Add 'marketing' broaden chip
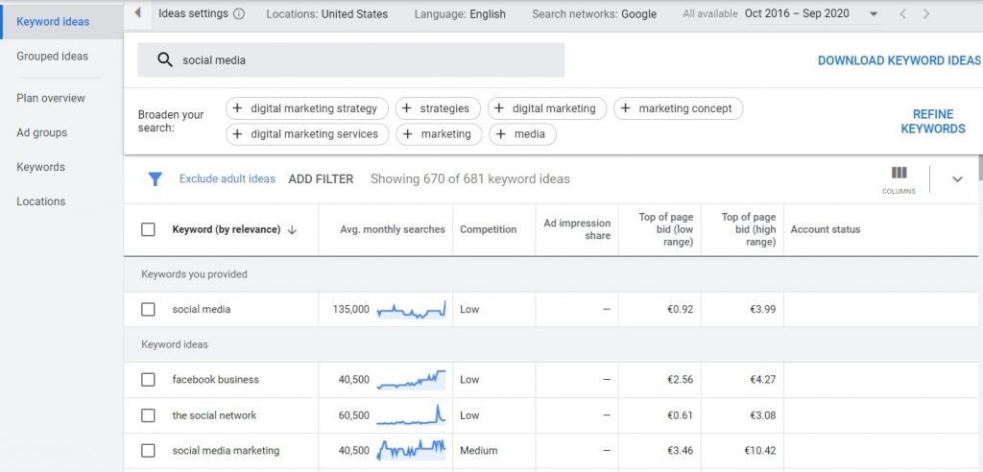Viewport: 983px width, 472px height. point(439,134)
